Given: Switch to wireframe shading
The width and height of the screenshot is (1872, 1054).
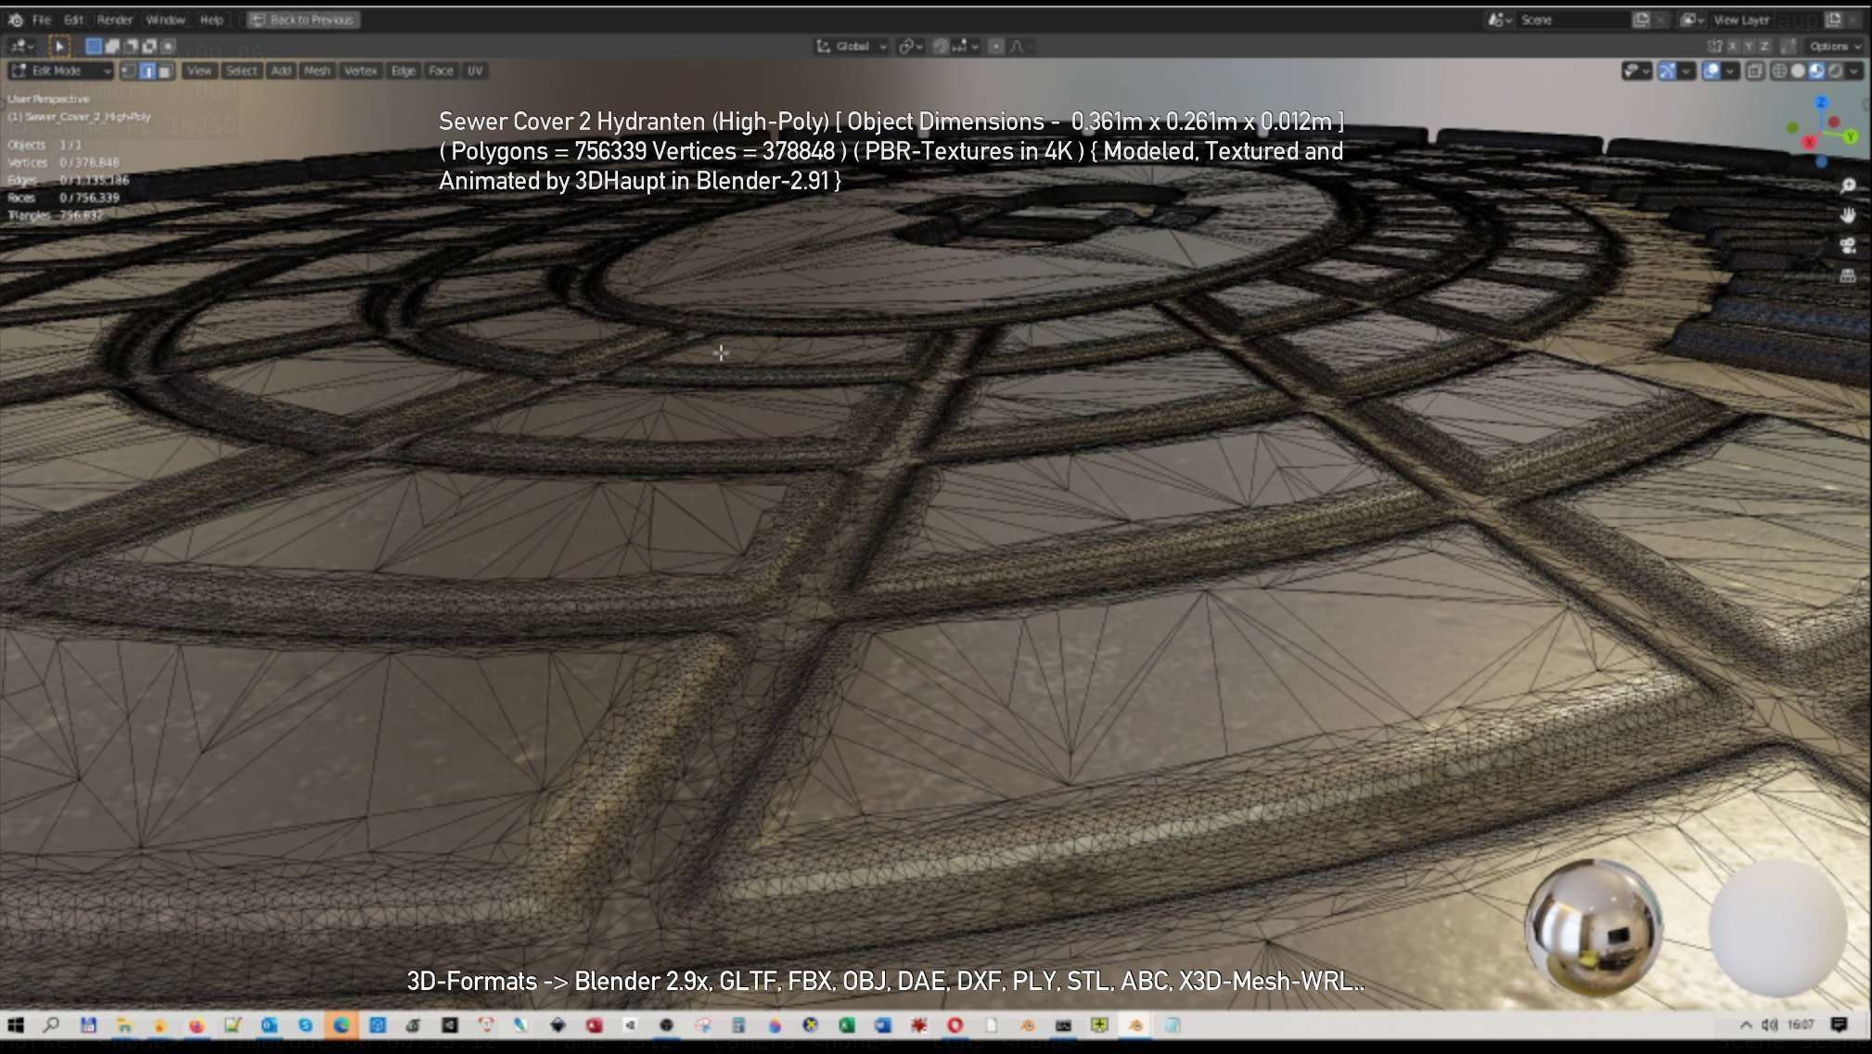Looking at the screenshot, I should 1779,71.
